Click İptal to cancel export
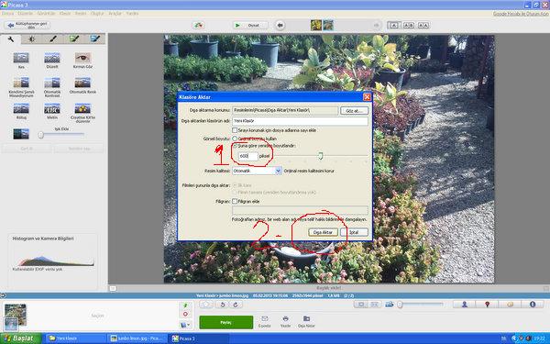 [x=354, y=232]
